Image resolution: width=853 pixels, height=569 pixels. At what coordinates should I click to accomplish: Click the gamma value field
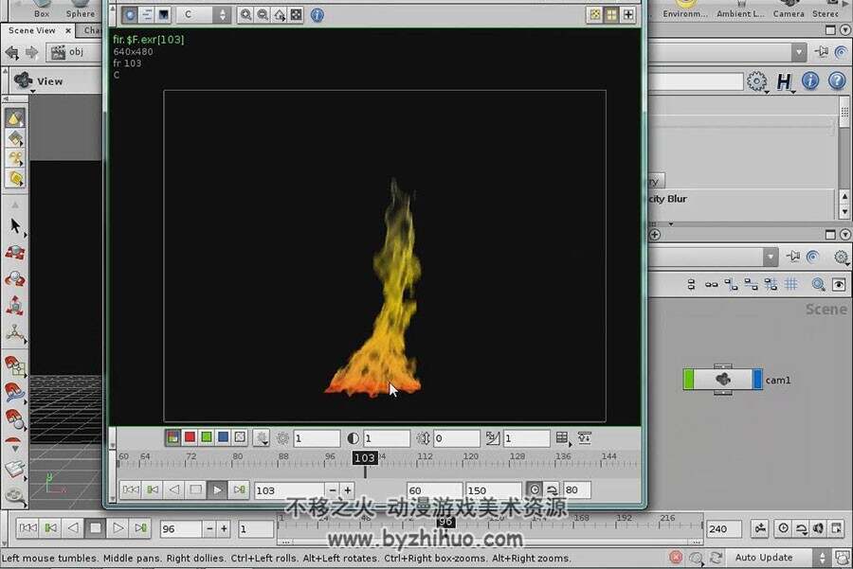click(526, 438)
